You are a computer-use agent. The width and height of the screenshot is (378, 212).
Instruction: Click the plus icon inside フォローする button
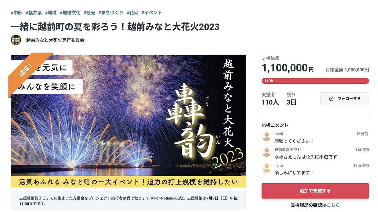coord(331,99)
